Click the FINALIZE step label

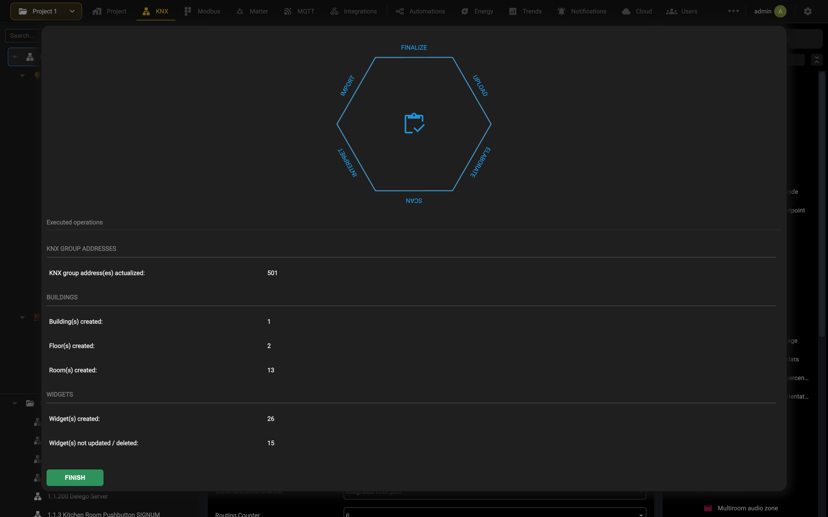(414, 48)
